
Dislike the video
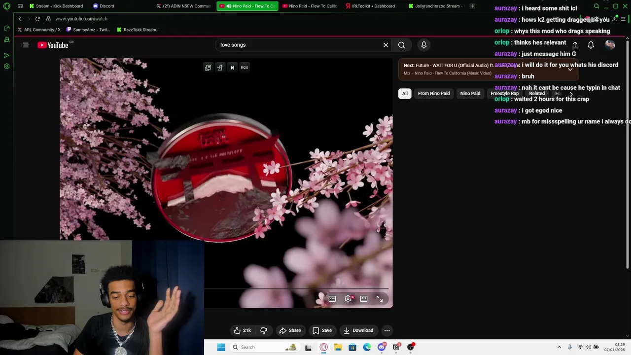tap(264, 330)
